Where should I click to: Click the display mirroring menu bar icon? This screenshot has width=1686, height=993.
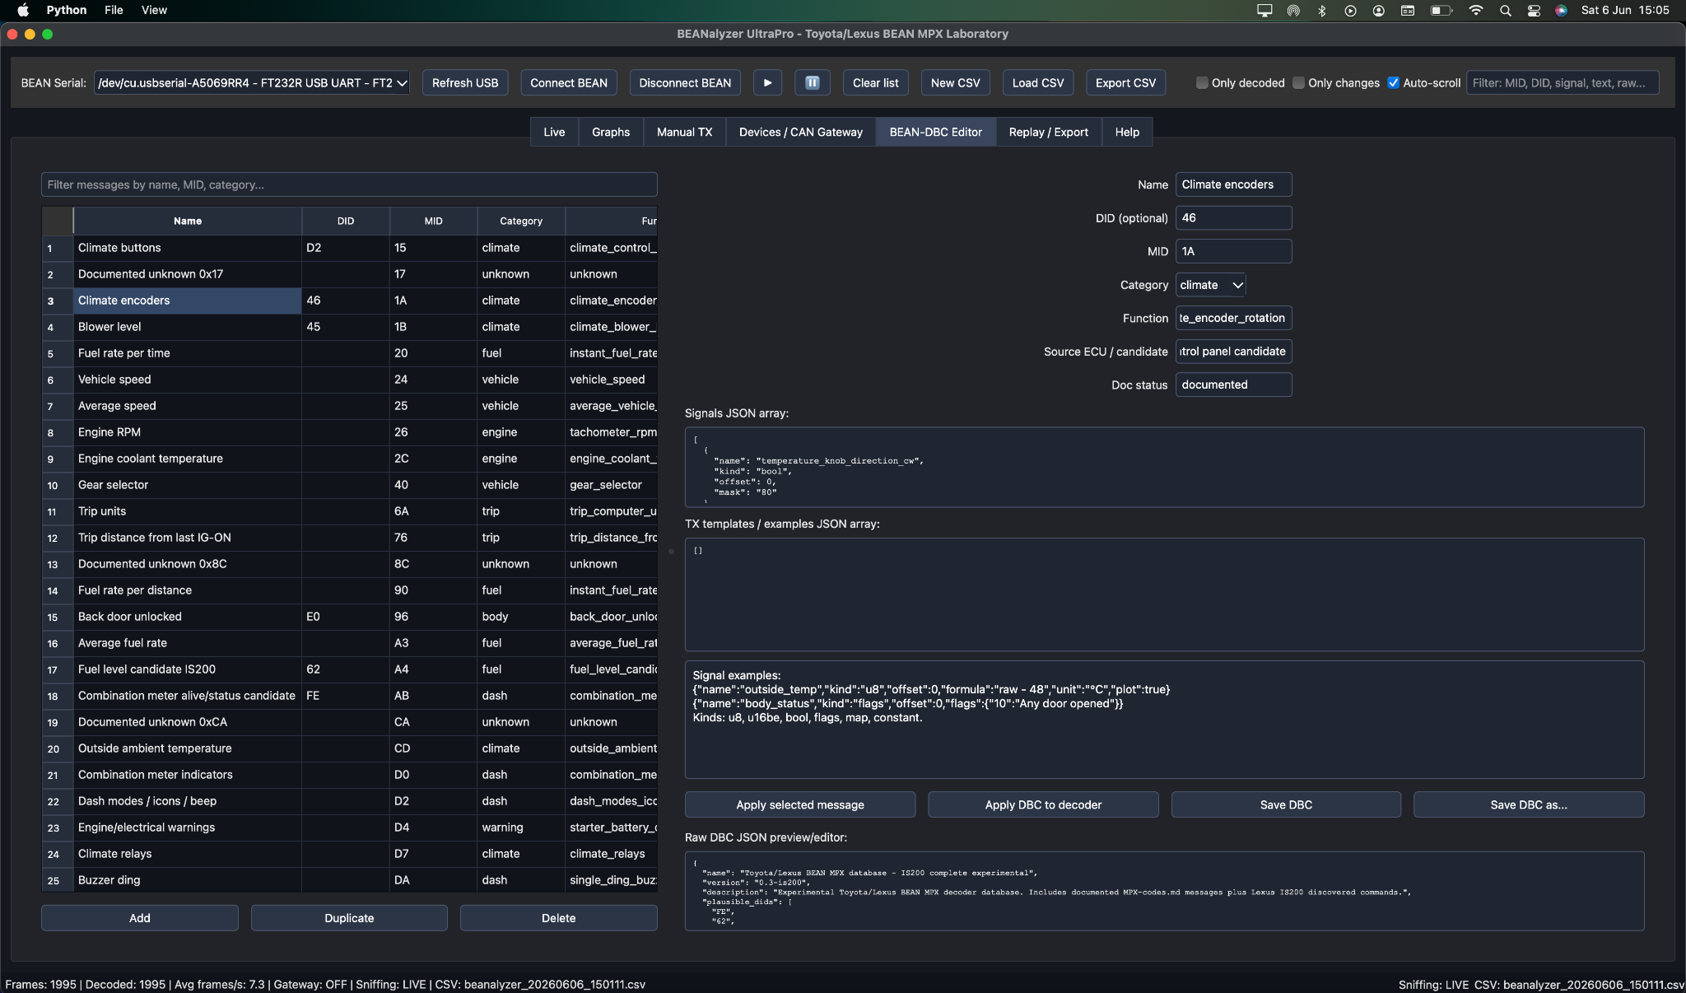[x=1264, y=10]
